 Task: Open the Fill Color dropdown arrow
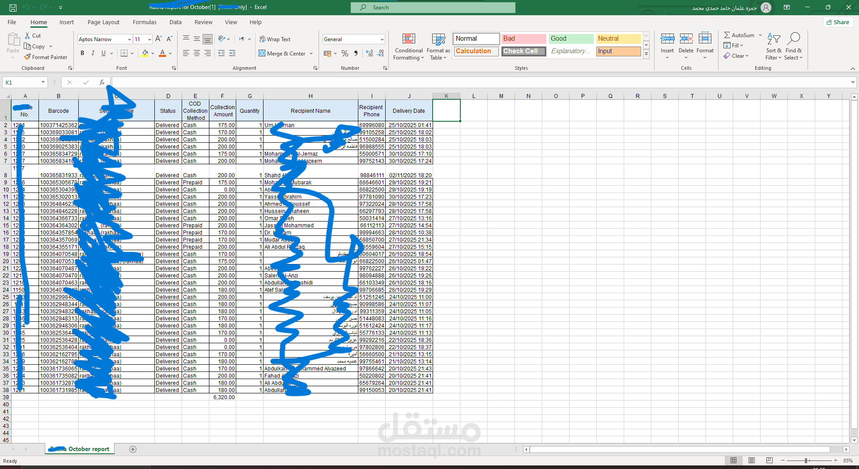[153, 53]
